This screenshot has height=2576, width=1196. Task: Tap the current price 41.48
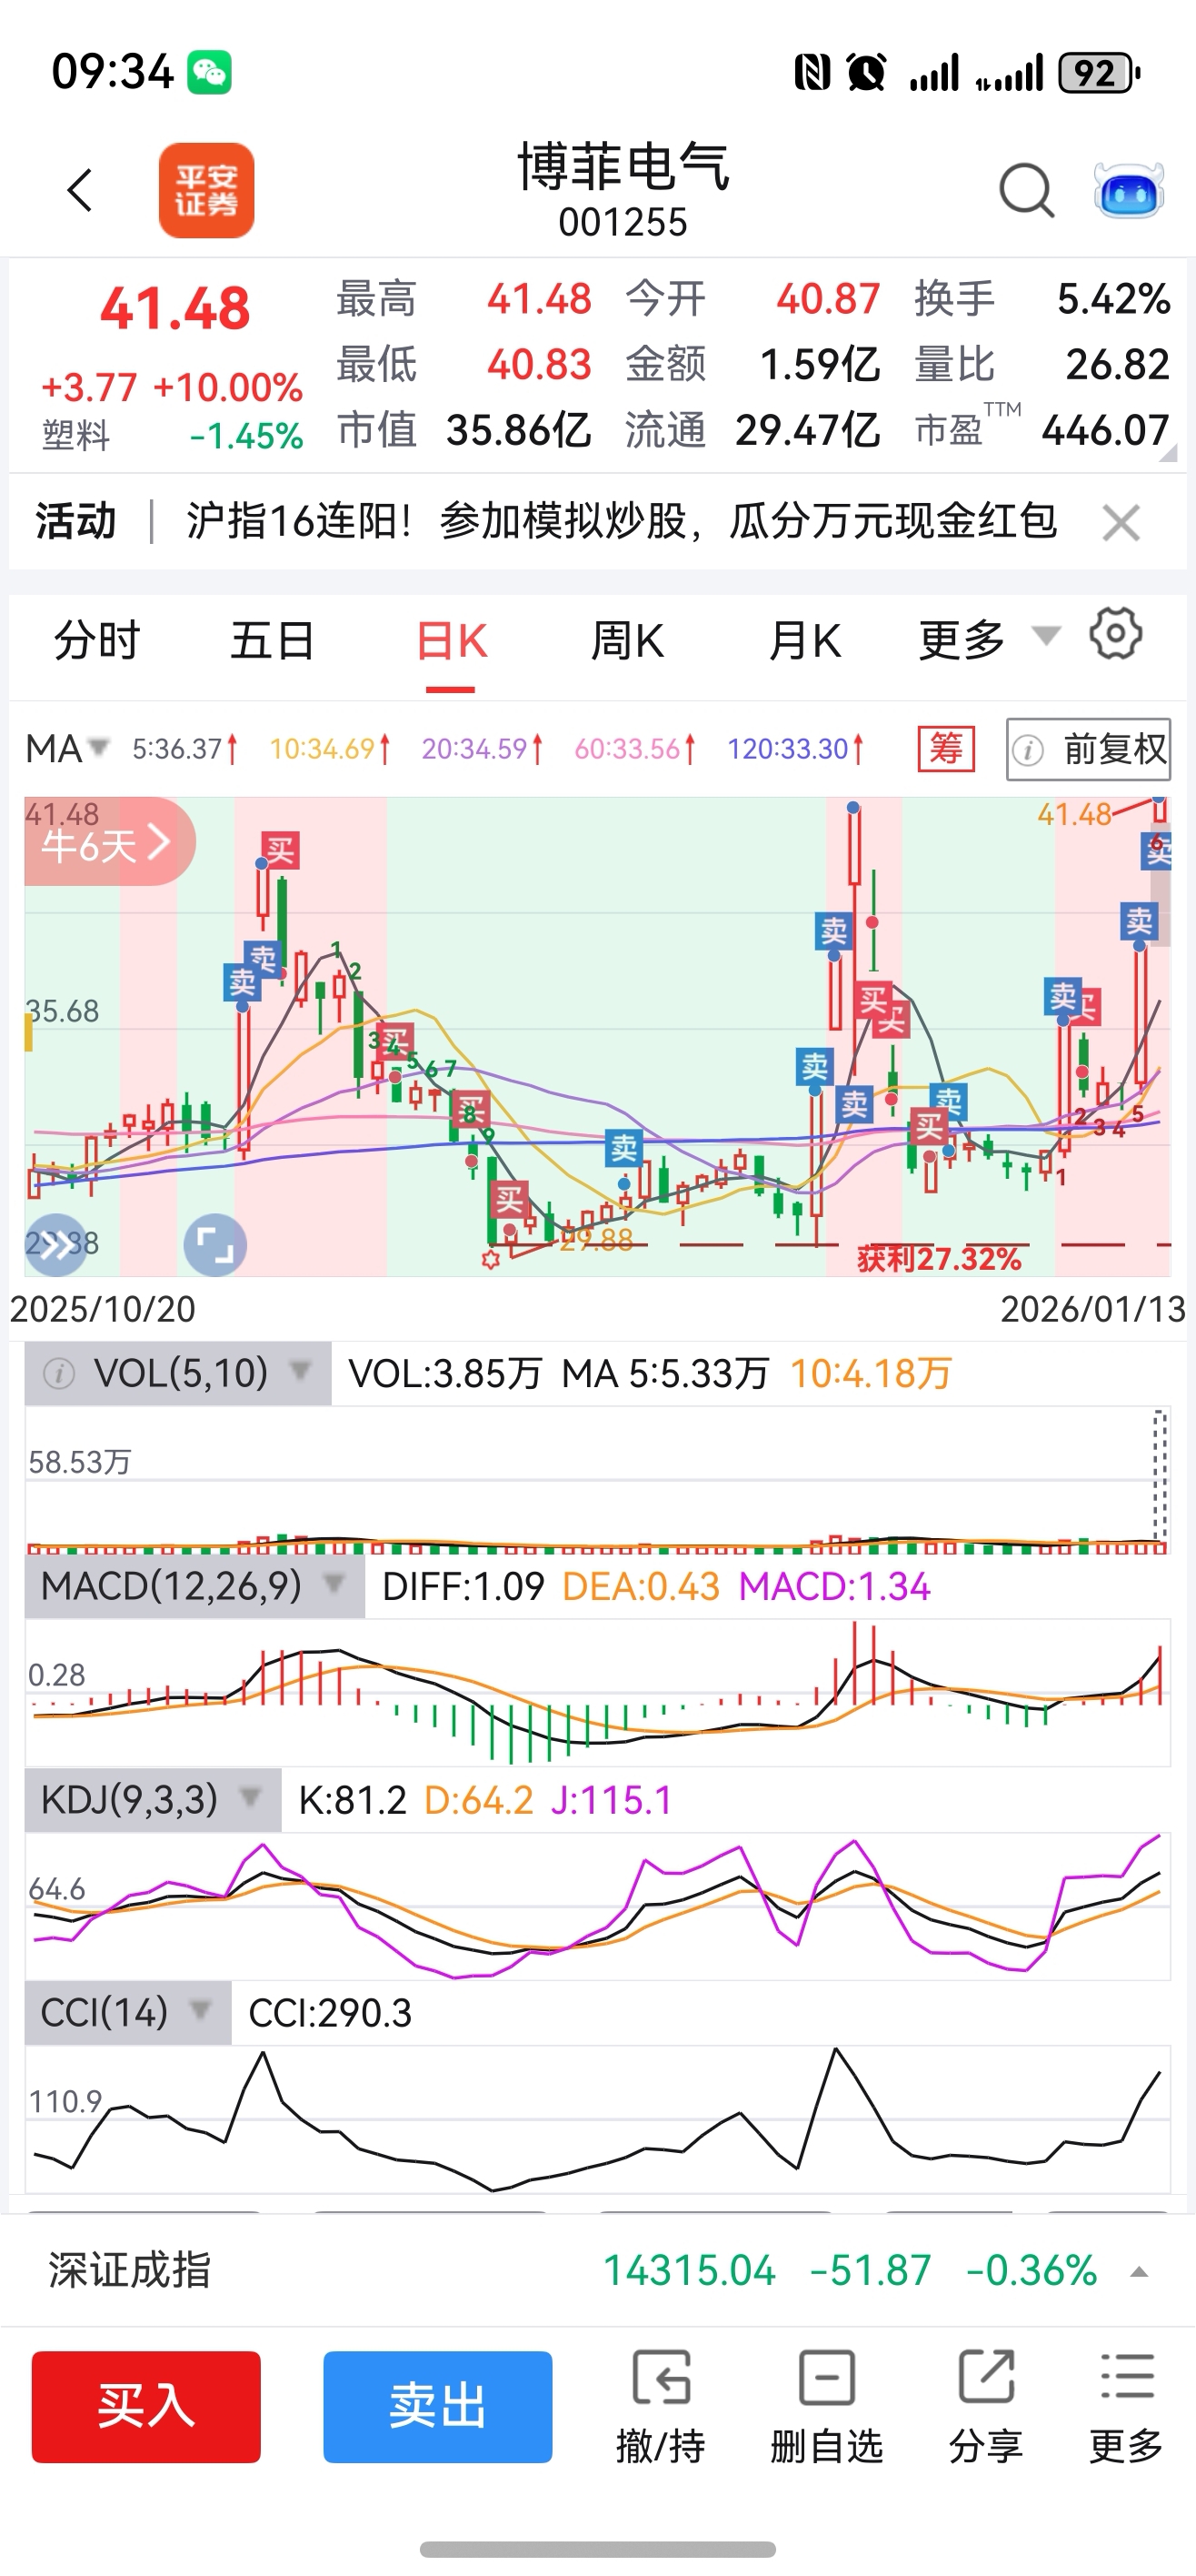pyautogui.click(x=174, y=308)
